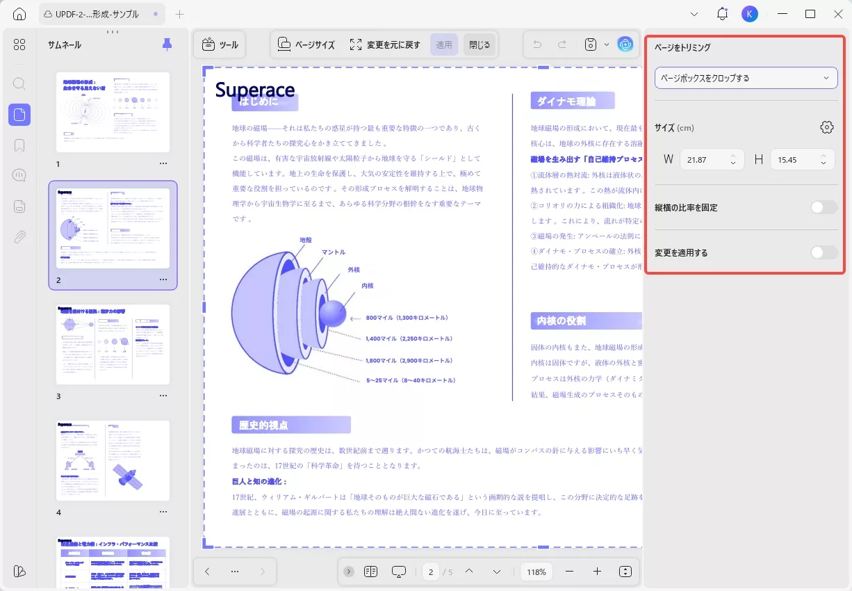This screenshot has height=591, width=852.
Task: Open the layers icon at sidebar bottom
Action: point(19,571)
